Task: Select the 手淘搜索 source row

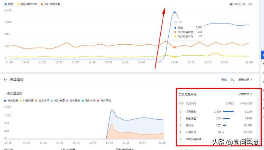Action: click(216, 111)
